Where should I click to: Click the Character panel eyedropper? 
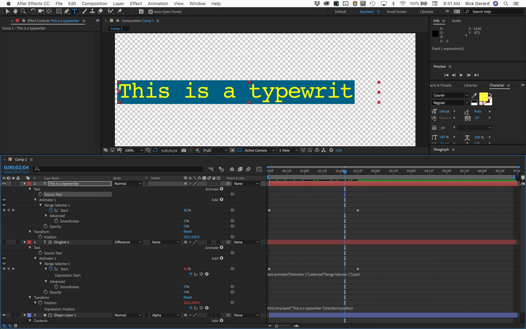click(474, 95)
